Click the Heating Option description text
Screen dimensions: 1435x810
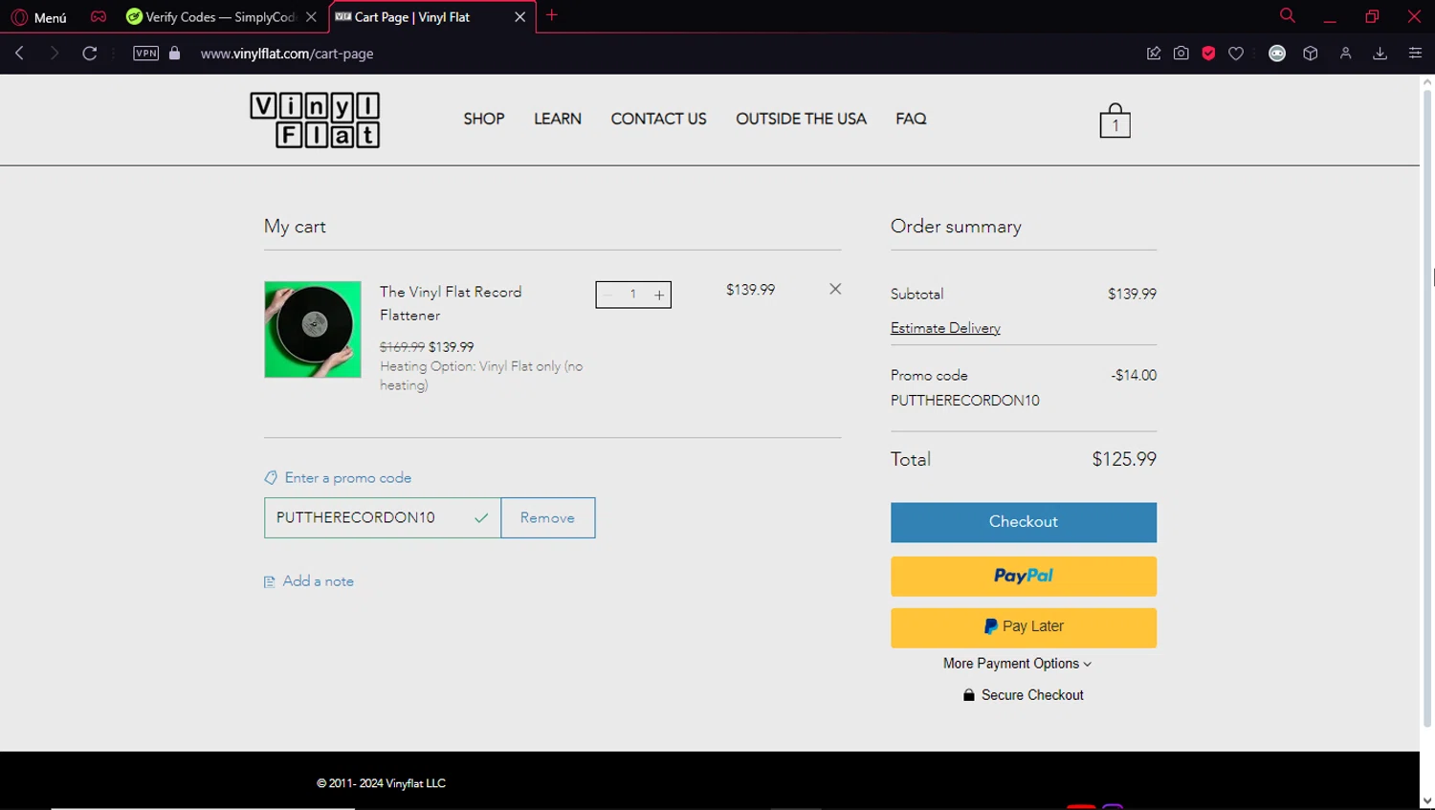tap(481, 376)
